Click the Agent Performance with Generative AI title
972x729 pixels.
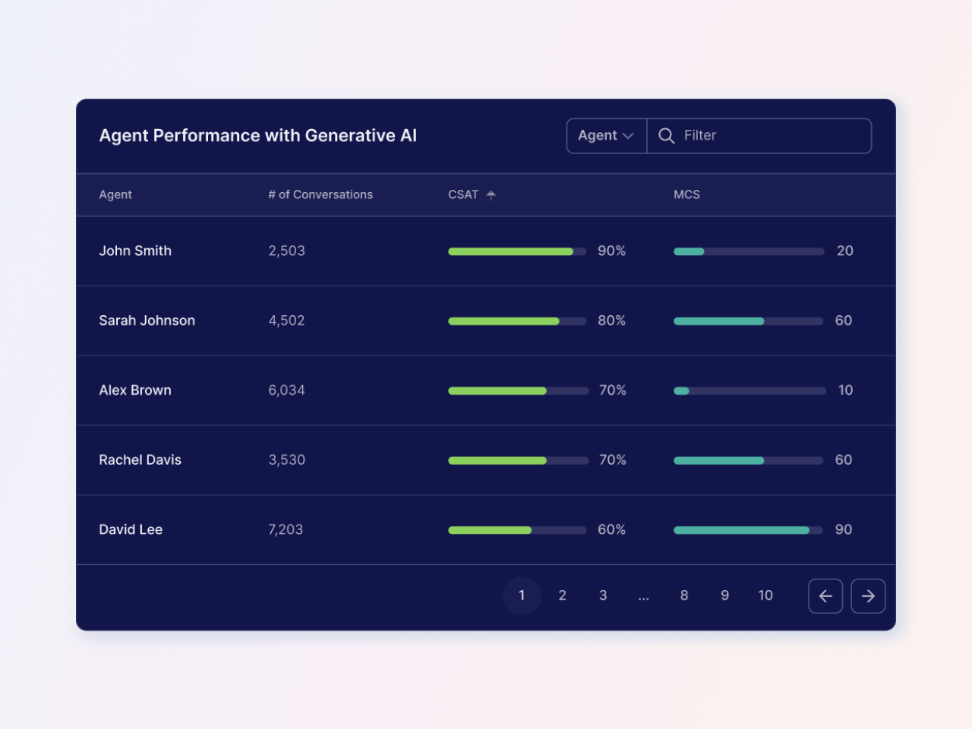click(x=258, y=136)
